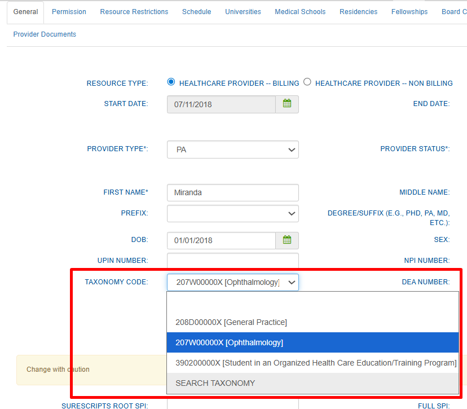Viewport: 467px width, 409px height.
Task: Open the Universities tab
Action: (243, 12)
